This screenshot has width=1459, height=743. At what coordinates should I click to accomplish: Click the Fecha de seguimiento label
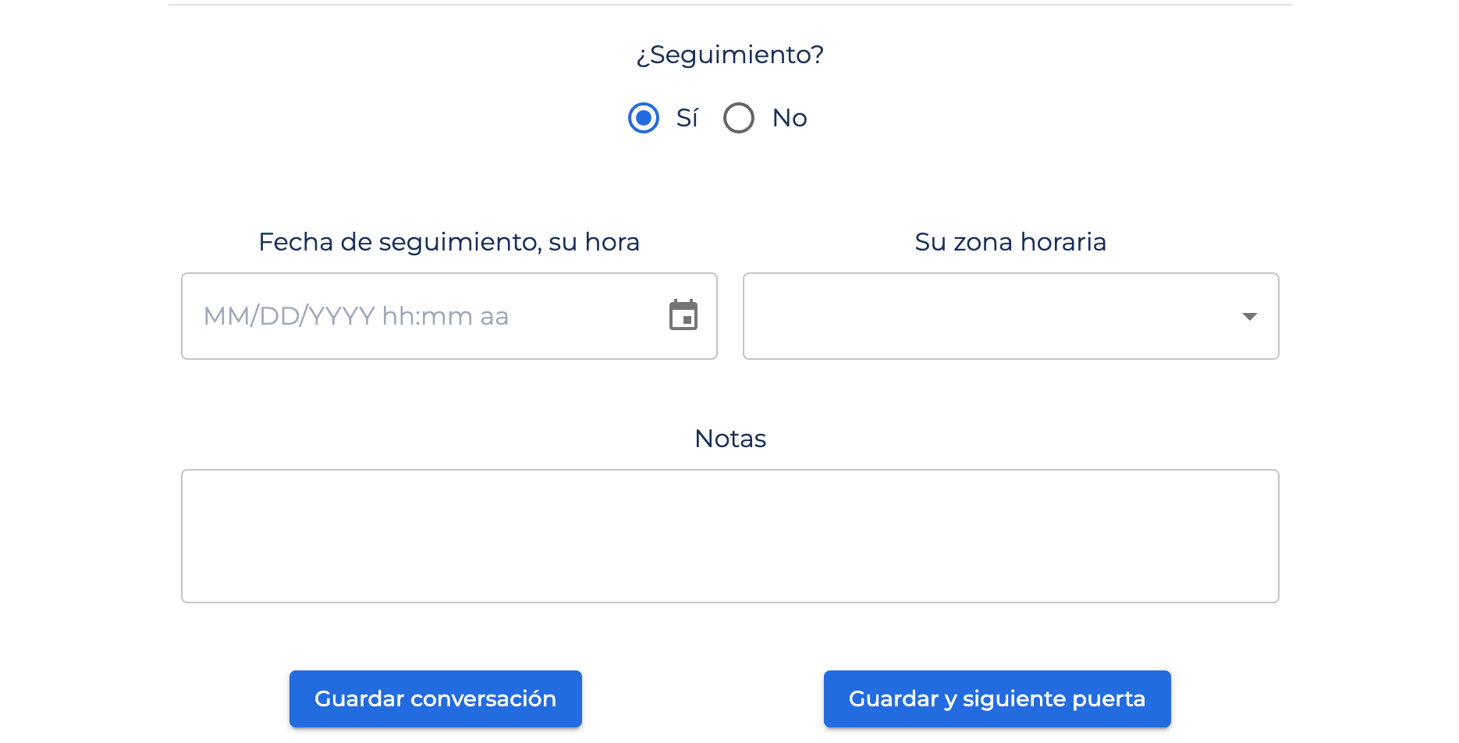(449, 242)
